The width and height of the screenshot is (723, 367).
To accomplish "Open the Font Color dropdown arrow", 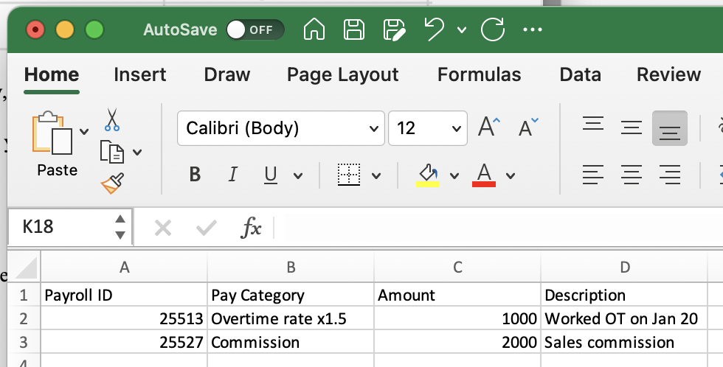I will pos(510,175).
